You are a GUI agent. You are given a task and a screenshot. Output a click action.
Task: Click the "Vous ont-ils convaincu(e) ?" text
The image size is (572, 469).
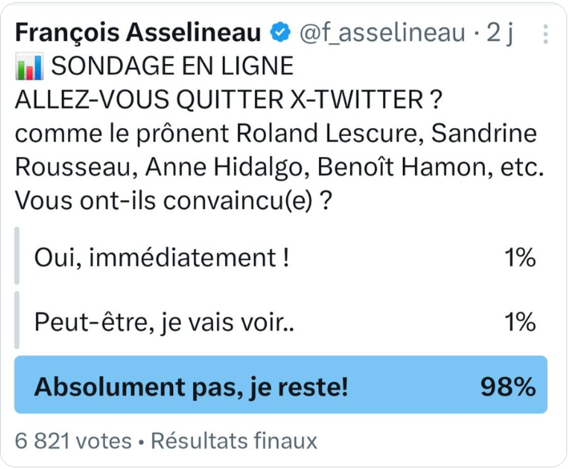point(173,201)
